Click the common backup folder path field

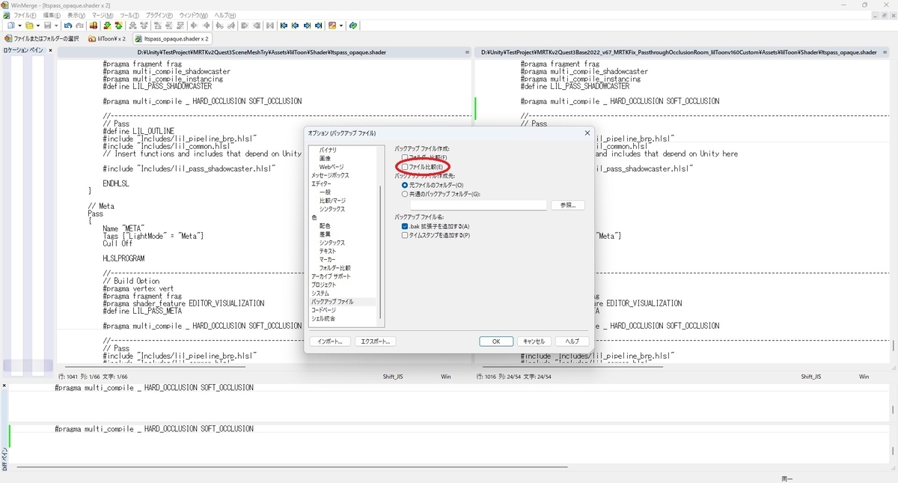478,205
